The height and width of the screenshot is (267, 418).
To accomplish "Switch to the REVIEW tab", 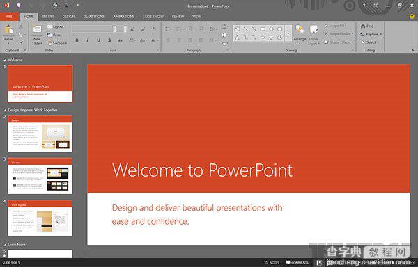I will click(178, 17).
